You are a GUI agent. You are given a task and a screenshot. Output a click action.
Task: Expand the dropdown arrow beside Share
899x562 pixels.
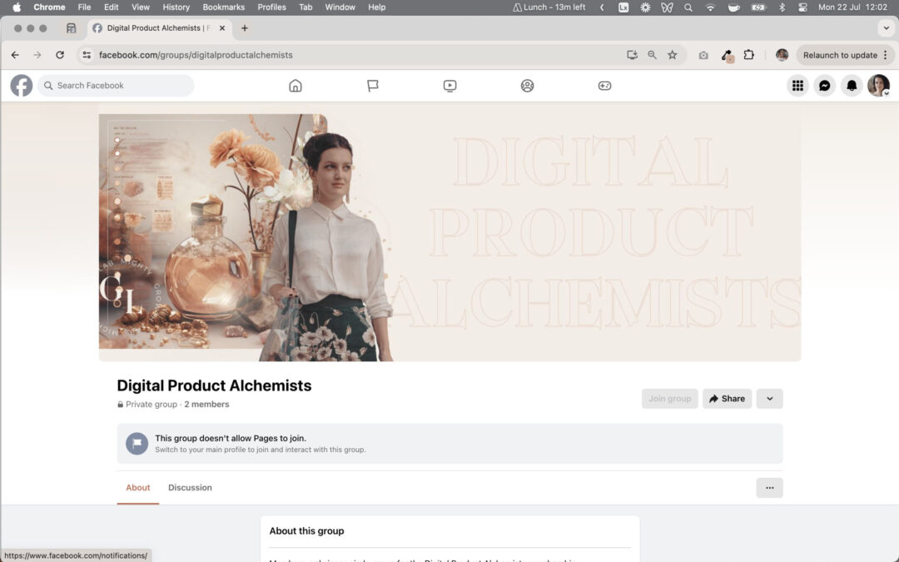click(x=769, y=399)
